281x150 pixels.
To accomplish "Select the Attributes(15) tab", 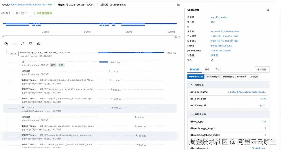I will 196,77.
